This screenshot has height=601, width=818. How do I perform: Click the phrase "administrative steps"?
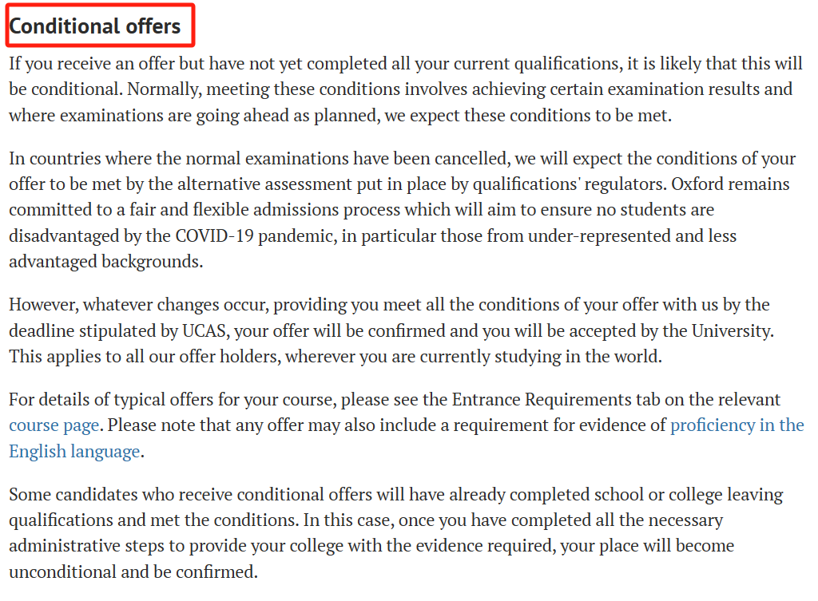coord(97,546)
